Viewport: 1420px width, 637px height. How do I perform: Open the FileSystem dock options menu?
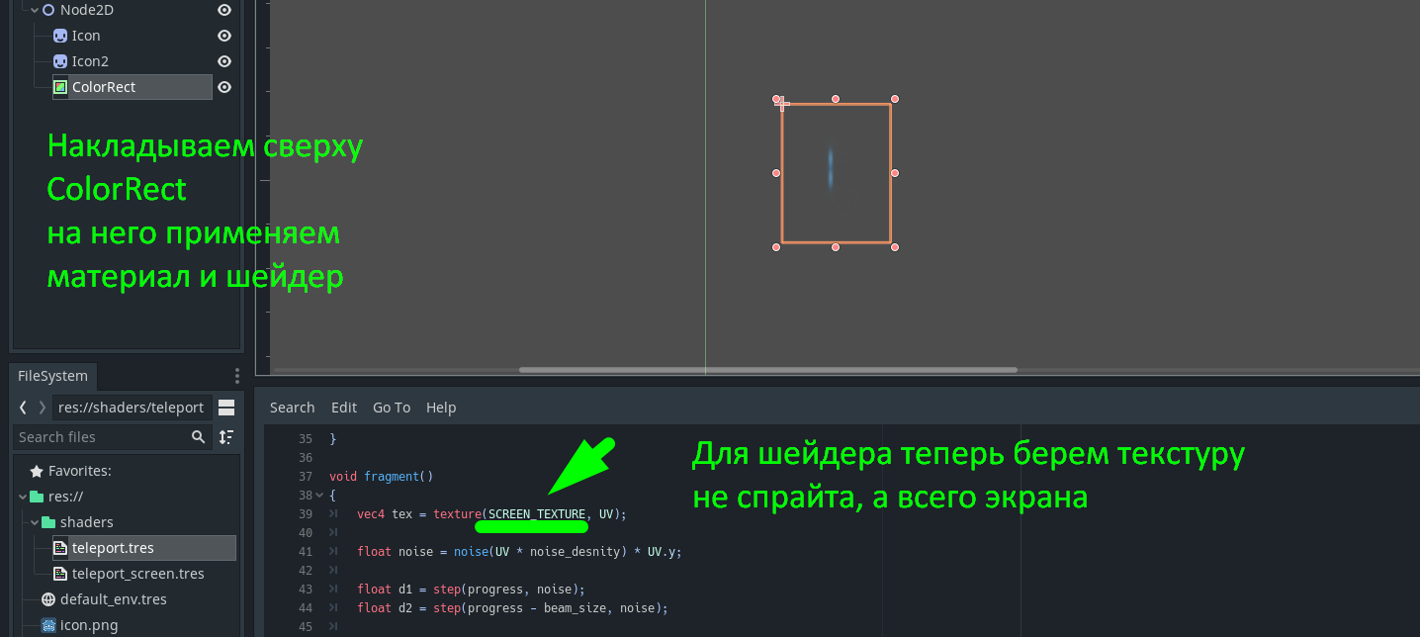tap(236, 376)
